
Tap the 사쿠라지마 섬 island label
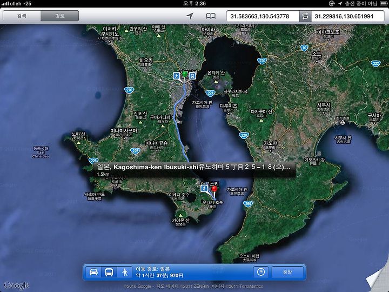click(x=236, y=93)
